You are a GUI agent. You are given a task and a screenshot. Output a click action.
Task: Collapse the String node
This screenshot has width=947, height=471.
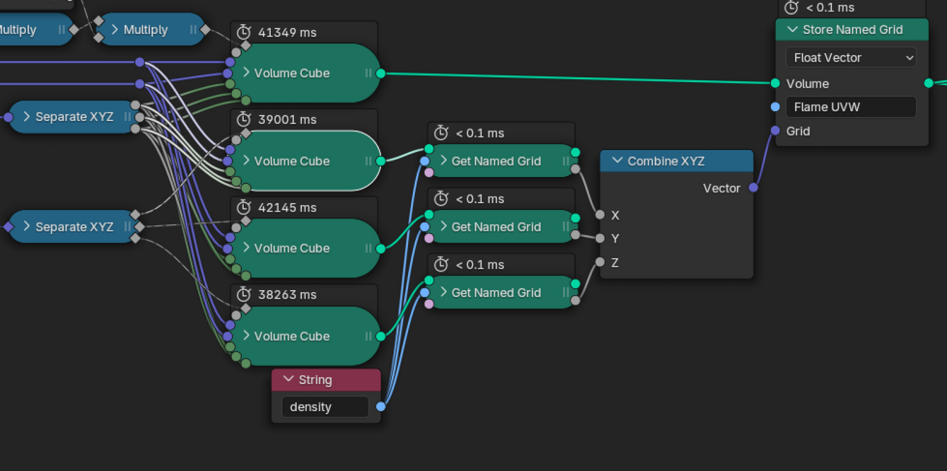[288, 380]
